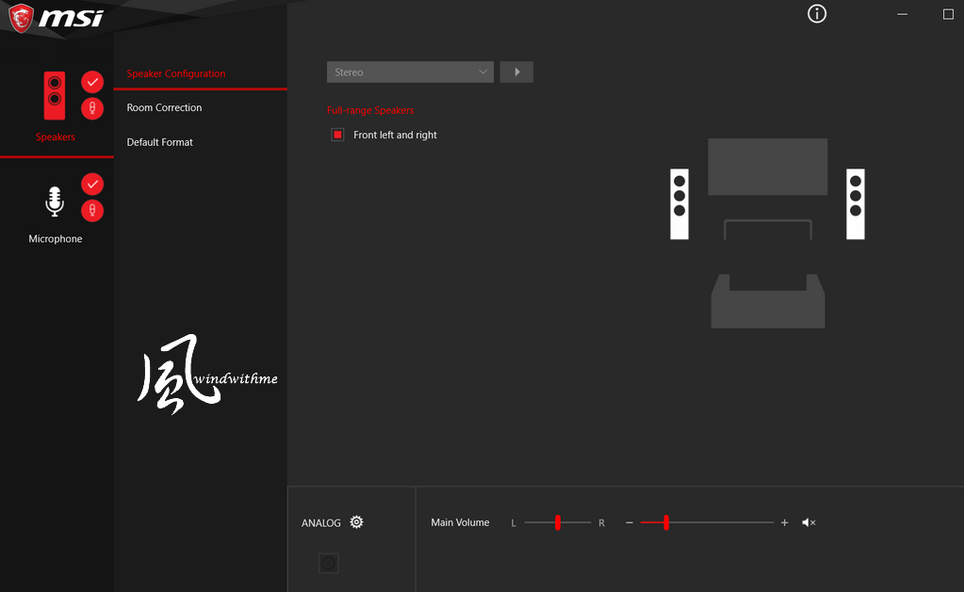This screenshot has height=592, width=964.
Task: Open the information icon
Action: point(816,13)
